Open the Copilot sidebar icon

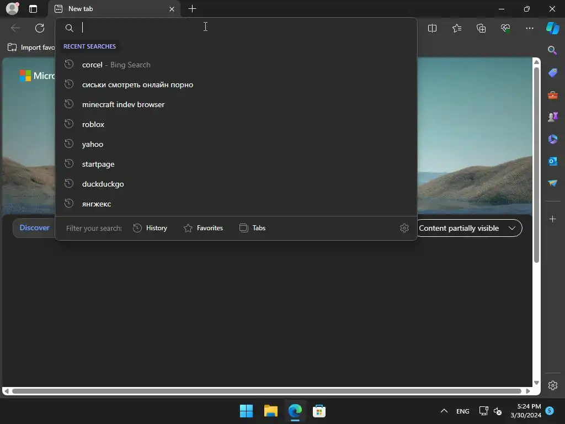[552, 28]
